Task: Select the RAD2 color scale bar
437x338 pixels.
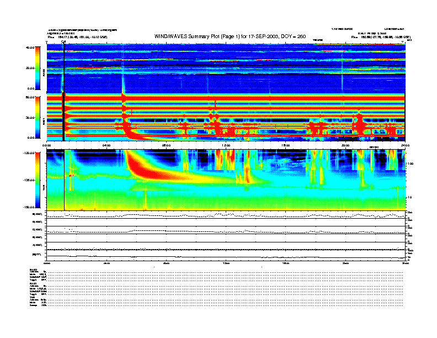Action: tap(38, 68)
